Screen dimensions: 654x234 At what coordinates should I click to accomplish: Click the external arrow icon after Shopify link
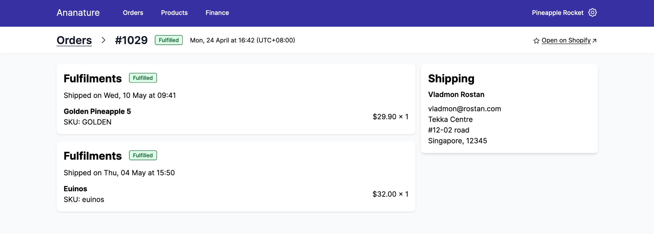tap(594, 41)
